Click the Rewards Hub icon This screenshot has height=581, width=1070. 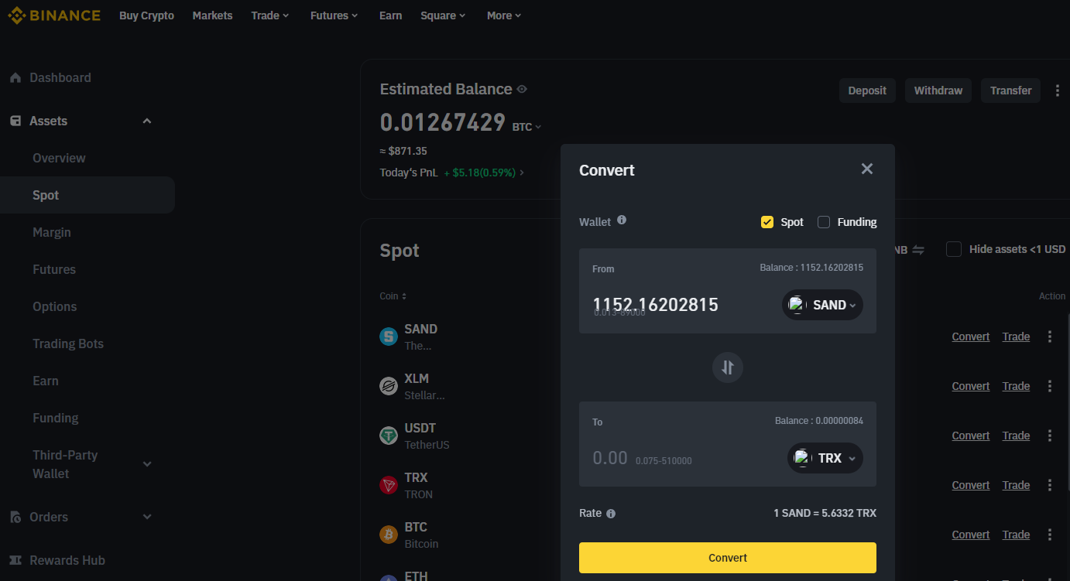[15, 560]
